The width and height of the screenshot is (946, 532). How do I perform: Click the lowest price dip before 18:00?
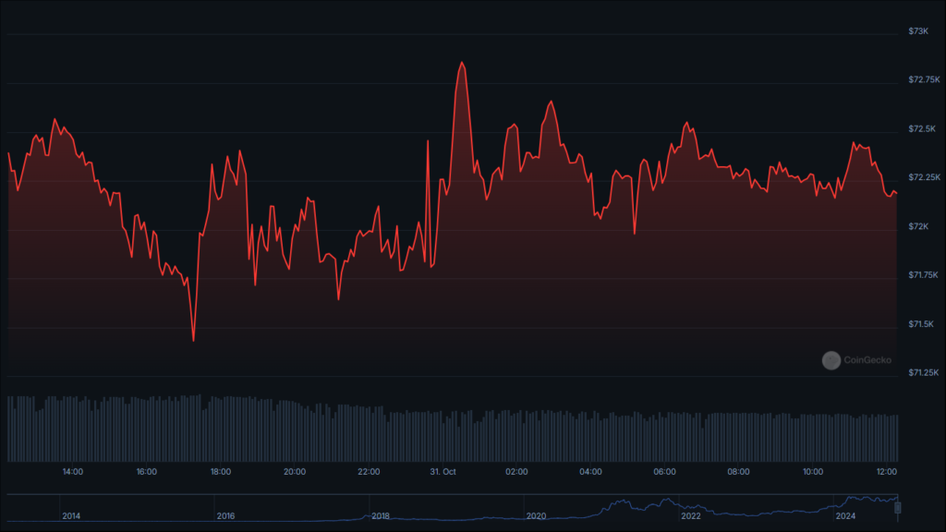coord(194,341)
